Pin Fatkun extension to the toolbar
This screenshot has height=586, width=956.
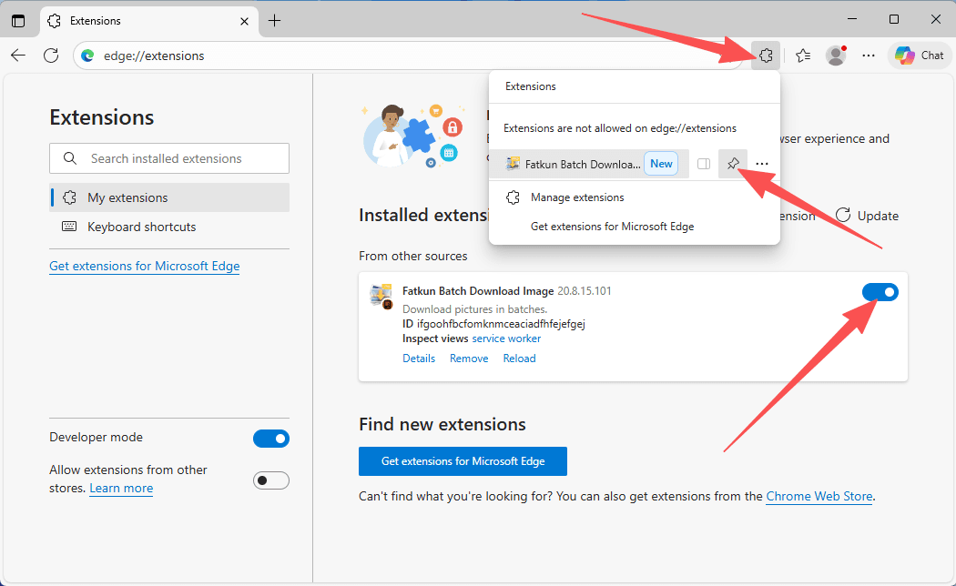click(733, 164)
